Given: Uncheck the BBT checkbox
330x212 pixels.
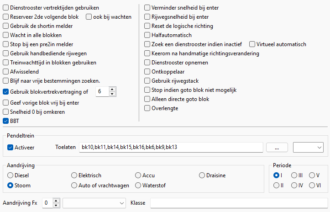Looking at the screenshot, I should pos(6,121).
